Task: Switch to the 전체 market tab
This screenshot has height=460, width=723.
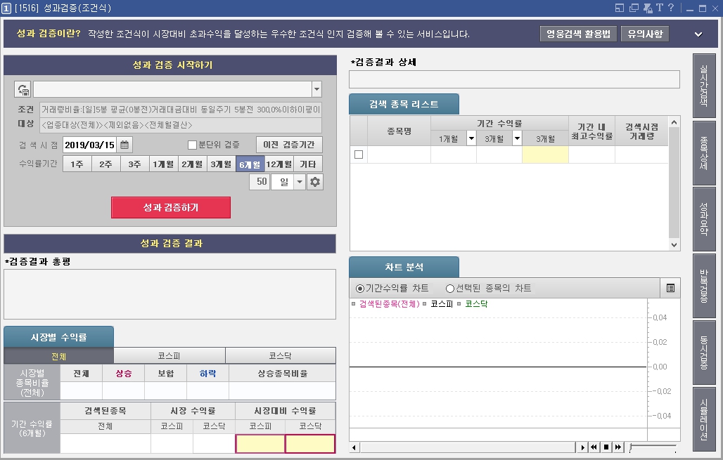Action: 58,356
